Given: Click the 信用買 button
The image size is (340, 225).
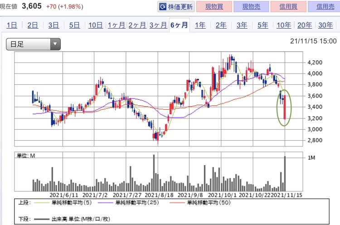Looking at the screenshot, I should [x=288, y=7].
